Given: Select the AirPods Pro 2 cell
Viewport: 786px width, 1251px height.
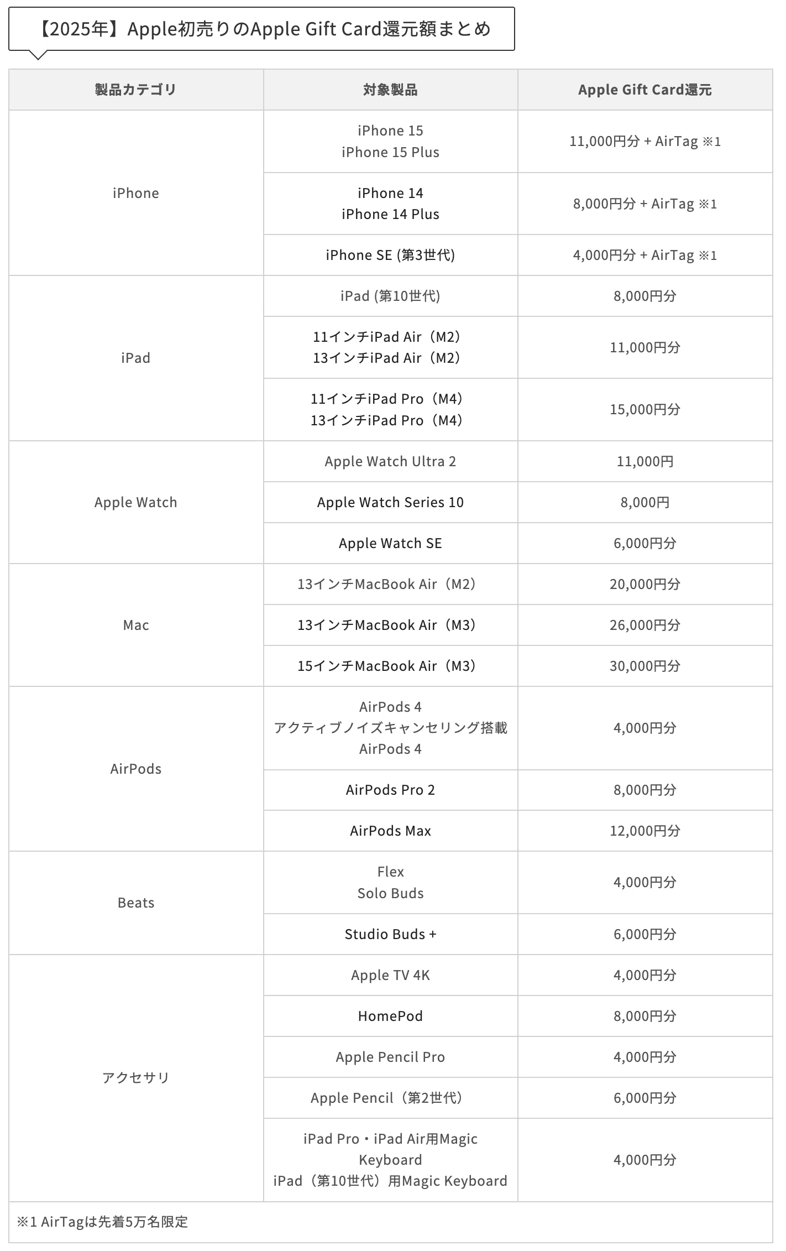Looking at the screenshot, I should 391,790.
